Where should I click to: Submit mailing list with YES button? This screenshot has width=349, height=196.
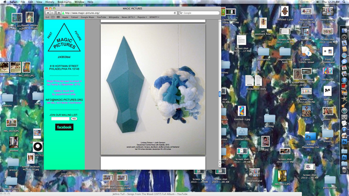(x=74, y=119)
